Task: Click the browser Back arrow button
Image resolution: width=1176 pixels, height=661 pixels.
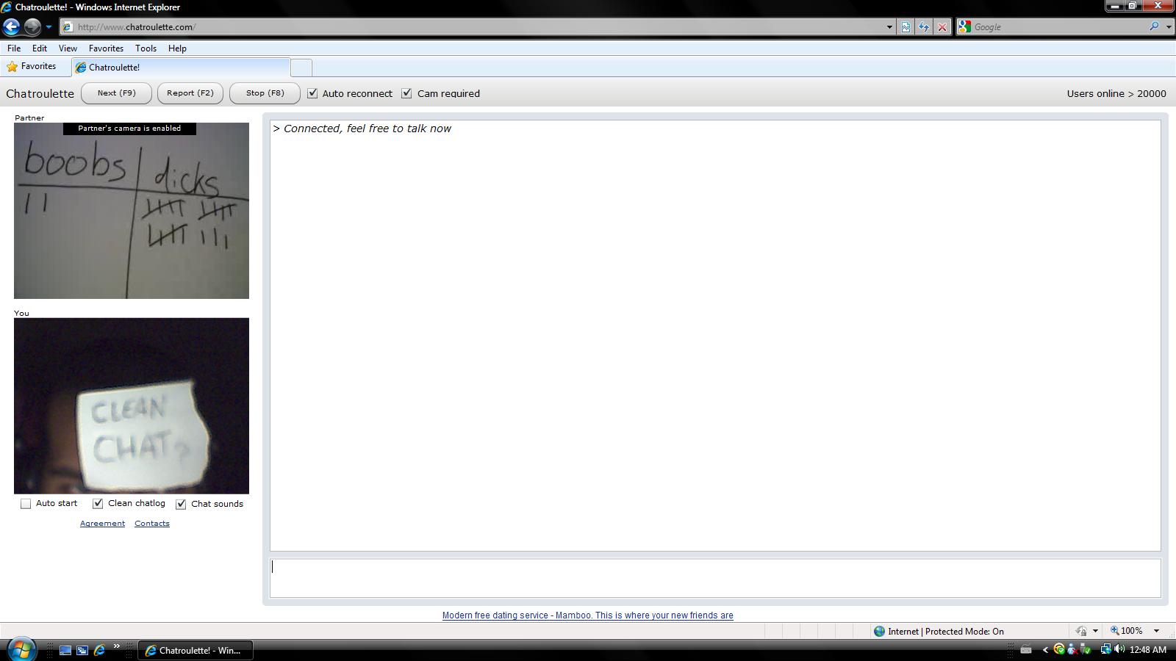Action: click(x=11, y=27)
